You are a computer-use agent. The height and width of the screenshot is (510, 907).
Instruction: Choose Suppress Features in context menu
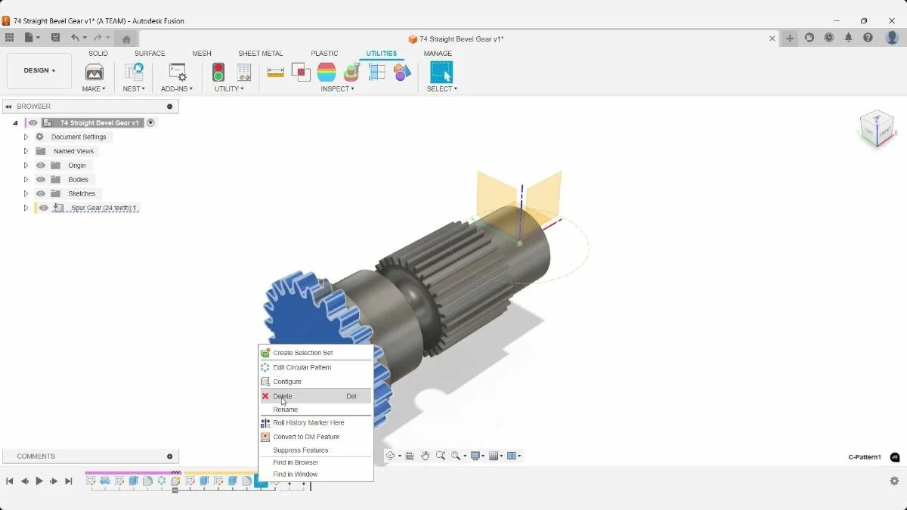point(316,450)
